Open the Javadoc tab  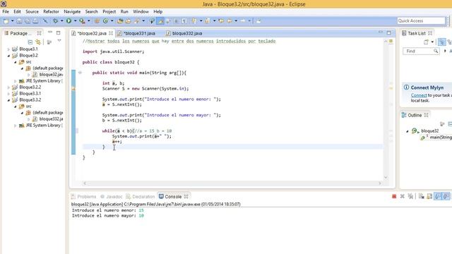click(112, 197)
